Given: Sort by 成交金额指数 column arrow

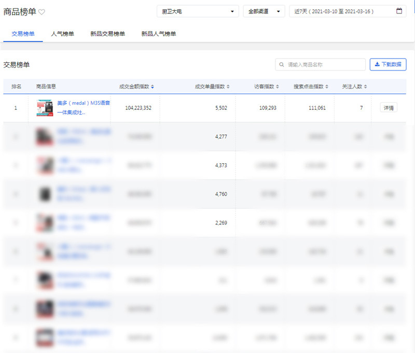Looking at the screenshot, I should coord(152,87).
